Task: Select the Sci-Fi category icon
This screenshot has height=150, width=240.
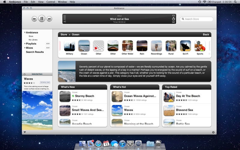Action: [x=185, y=46]
